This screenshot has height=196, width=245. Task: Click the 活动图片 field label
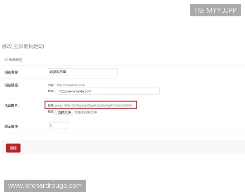(12, 105)
